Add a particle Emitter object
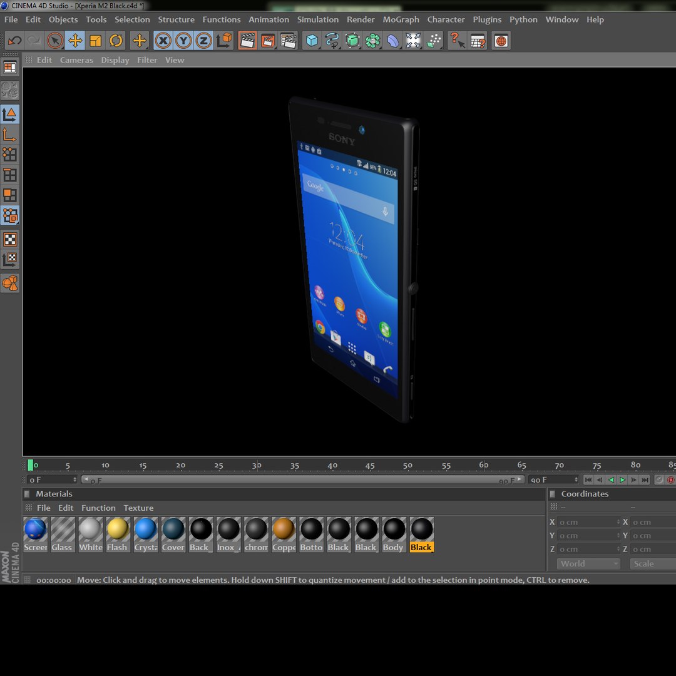676x676 pixels. coord(434,41)
